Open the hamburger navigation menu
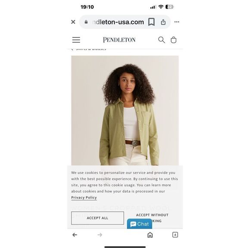Viewport: 250px width, 250px height. point(76,40)
